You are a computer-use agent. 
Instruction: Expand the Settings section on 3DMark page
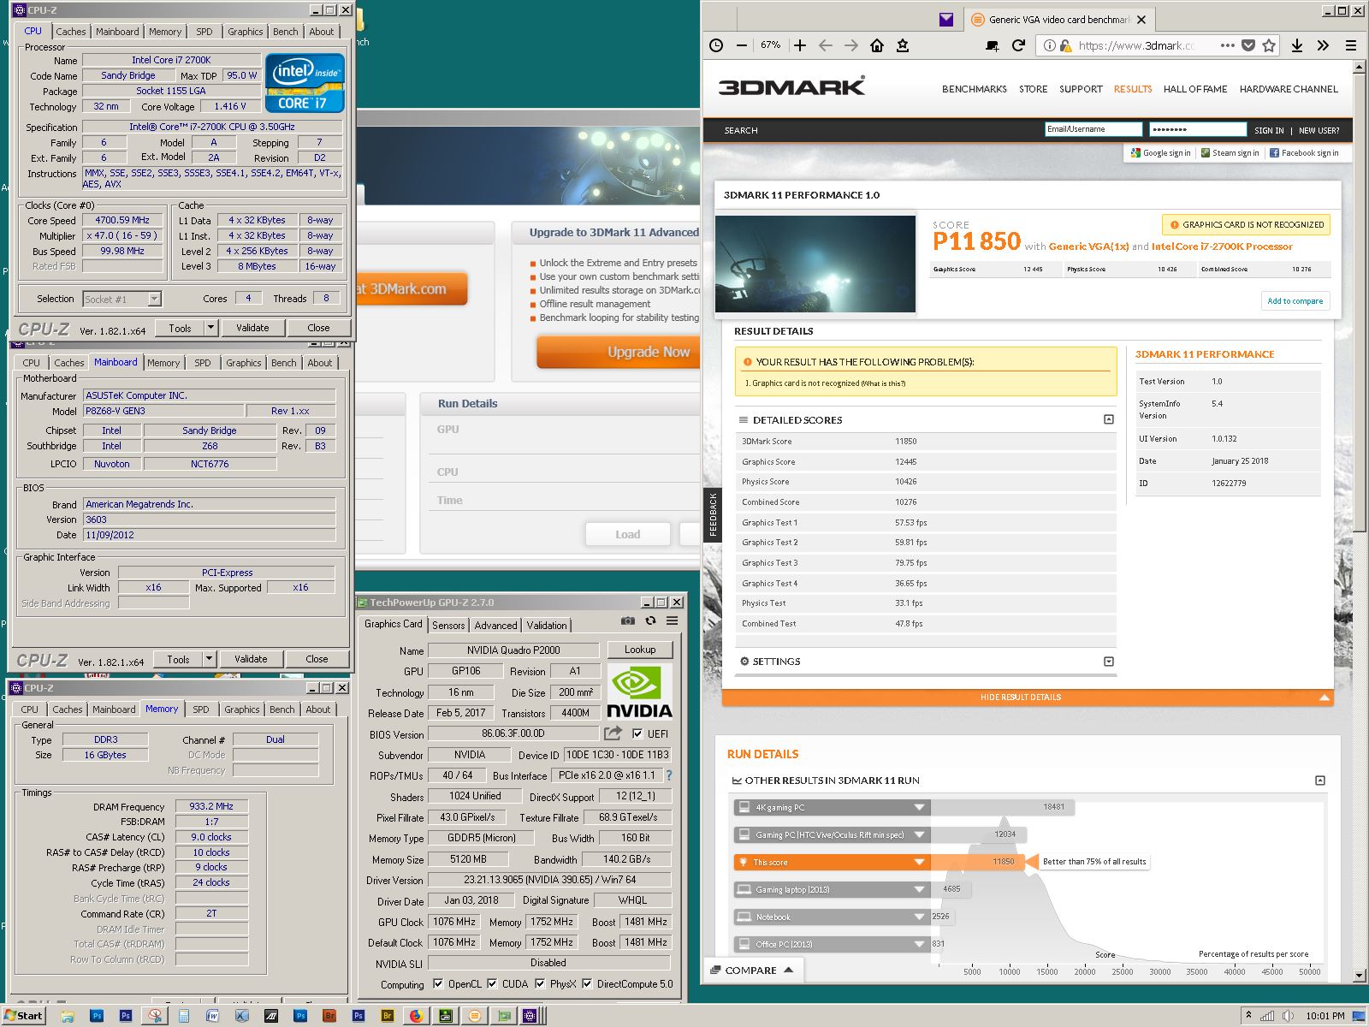click(x=1109, y=662)
